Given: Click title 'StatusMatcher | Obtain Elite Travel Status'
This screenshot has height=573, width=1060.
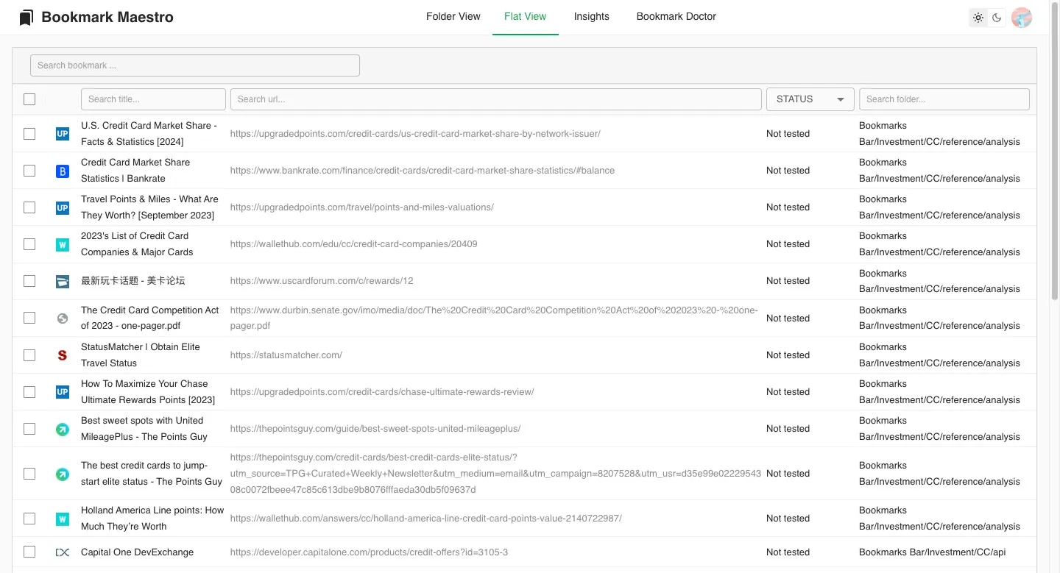Looking at the screenshot, I should 141,355.
